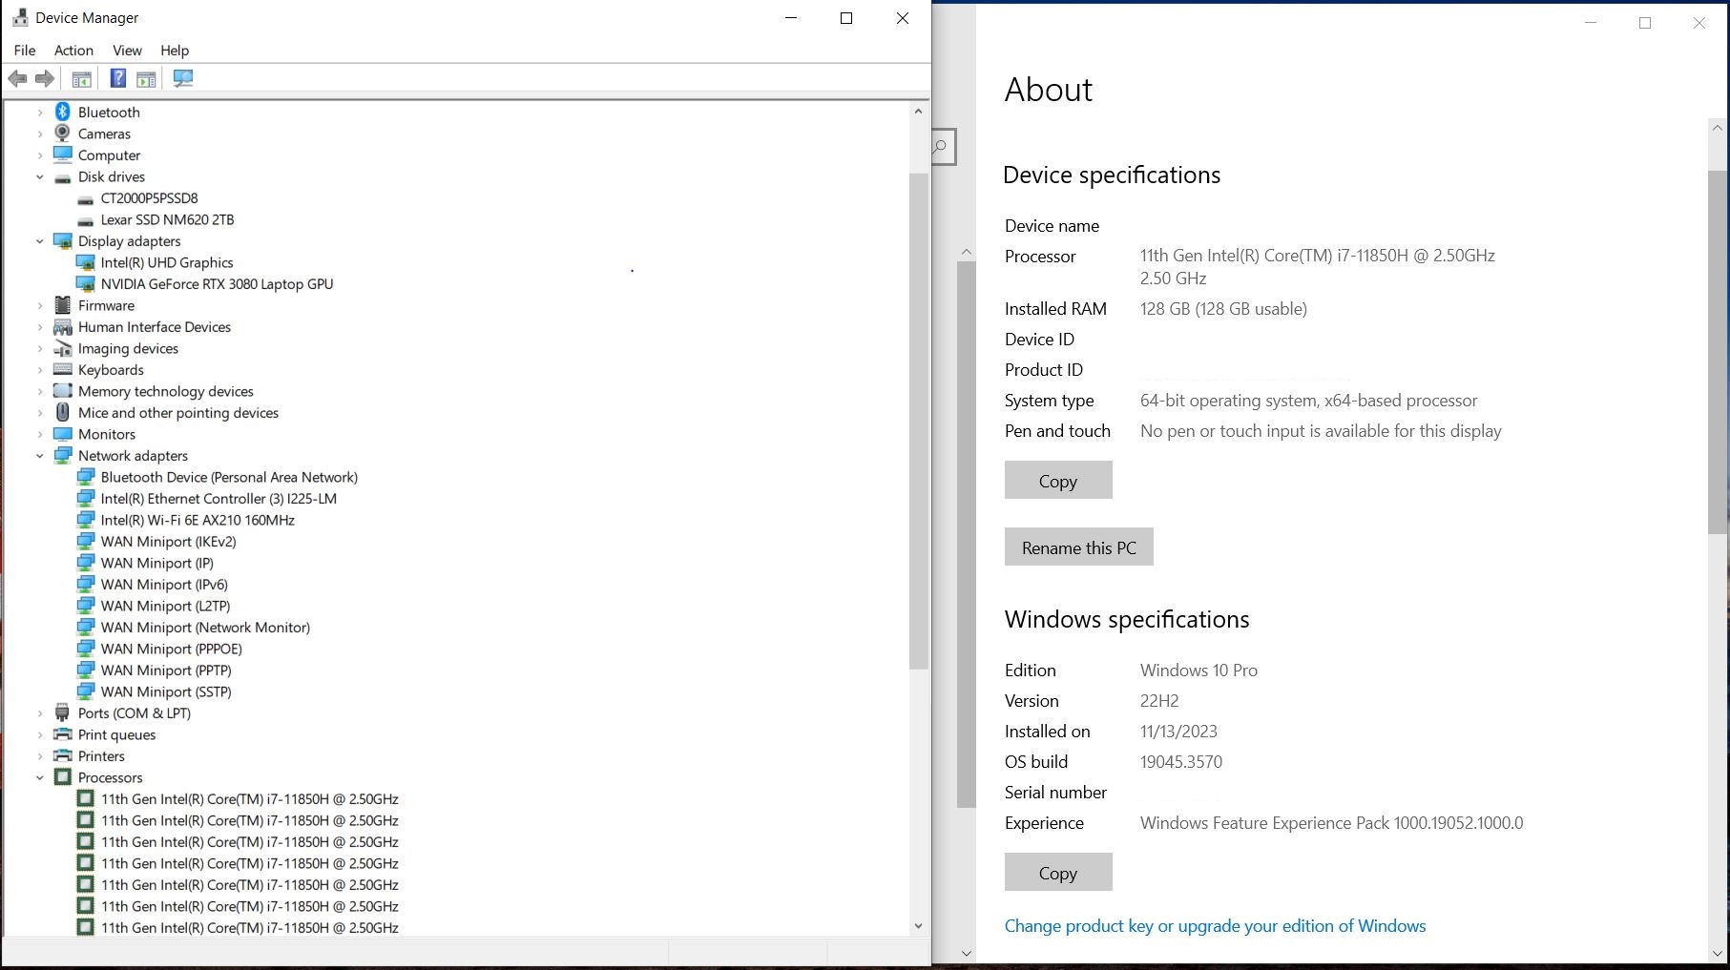Viewport: 1730px width, 970px height.
Task: Click the Device Manager vertical scrollbar thumb
Action: pyautogui.click(x=918, y=421)
